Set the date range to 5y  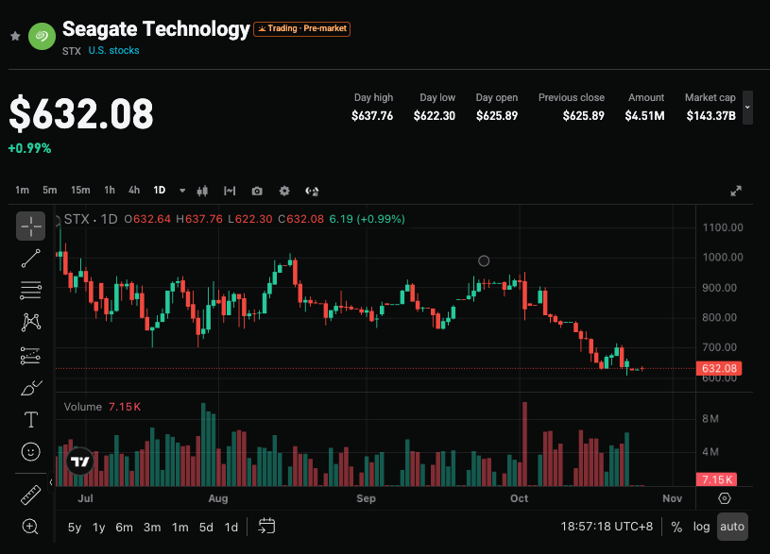pyautogui.click(x=75, y=528)
